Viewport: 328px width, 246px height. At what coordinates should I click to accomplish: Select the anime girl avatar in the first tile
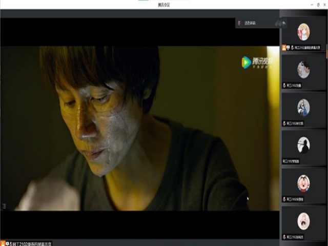303,32
